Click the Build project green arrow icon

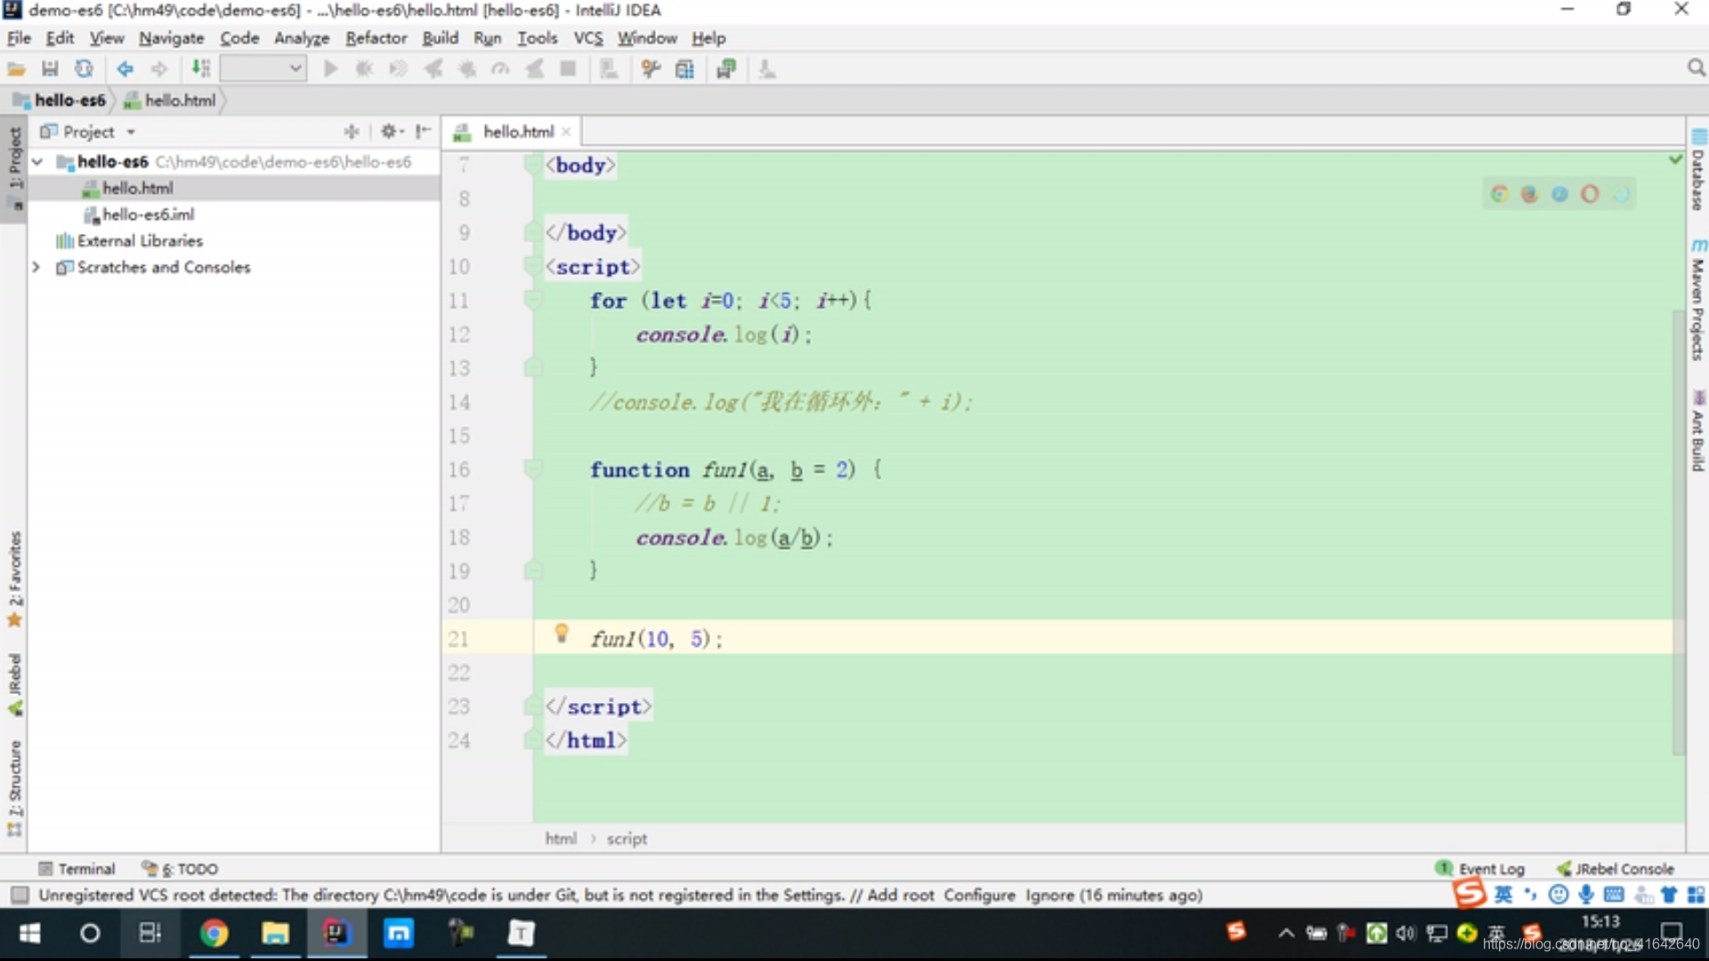200,69
